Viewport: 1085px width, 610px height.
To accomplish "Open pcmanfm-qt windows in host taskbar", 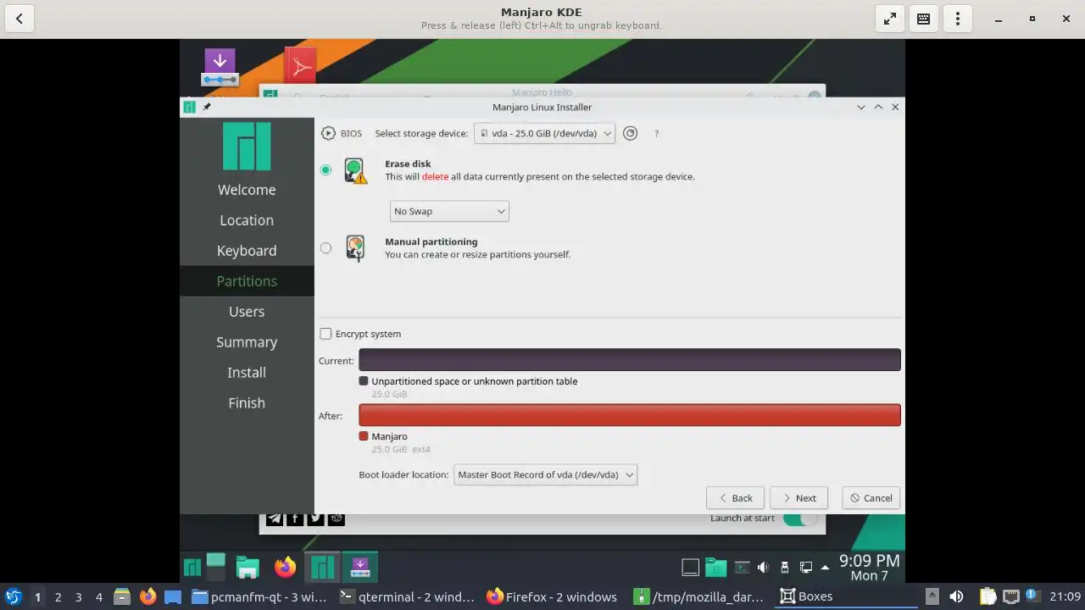I will [x=259, y=596].
